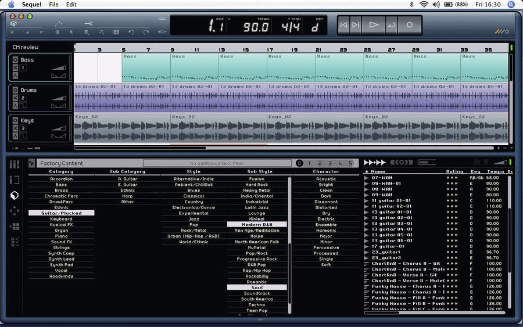The height and width of the screenshot is (327, 523).
Task: Adjust the Bass track volume slider
Action: click(59, 68)
